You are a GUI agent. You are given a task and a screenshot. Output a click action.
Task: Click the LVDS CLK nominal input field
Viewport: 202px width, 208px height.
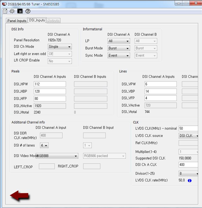pos(188,128)
